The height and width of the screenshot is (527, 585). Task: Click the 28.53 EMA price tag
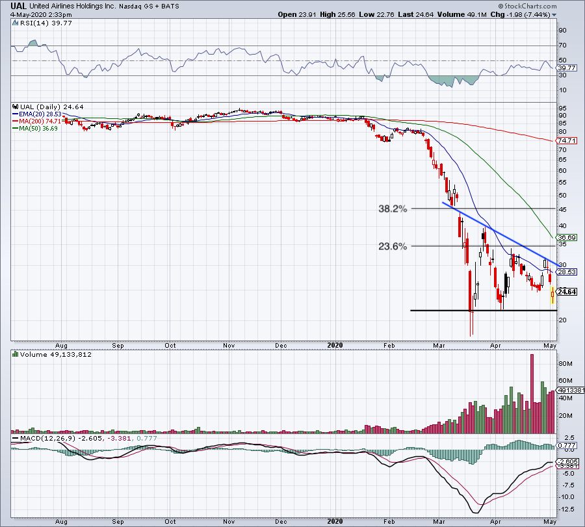[568, 272]
